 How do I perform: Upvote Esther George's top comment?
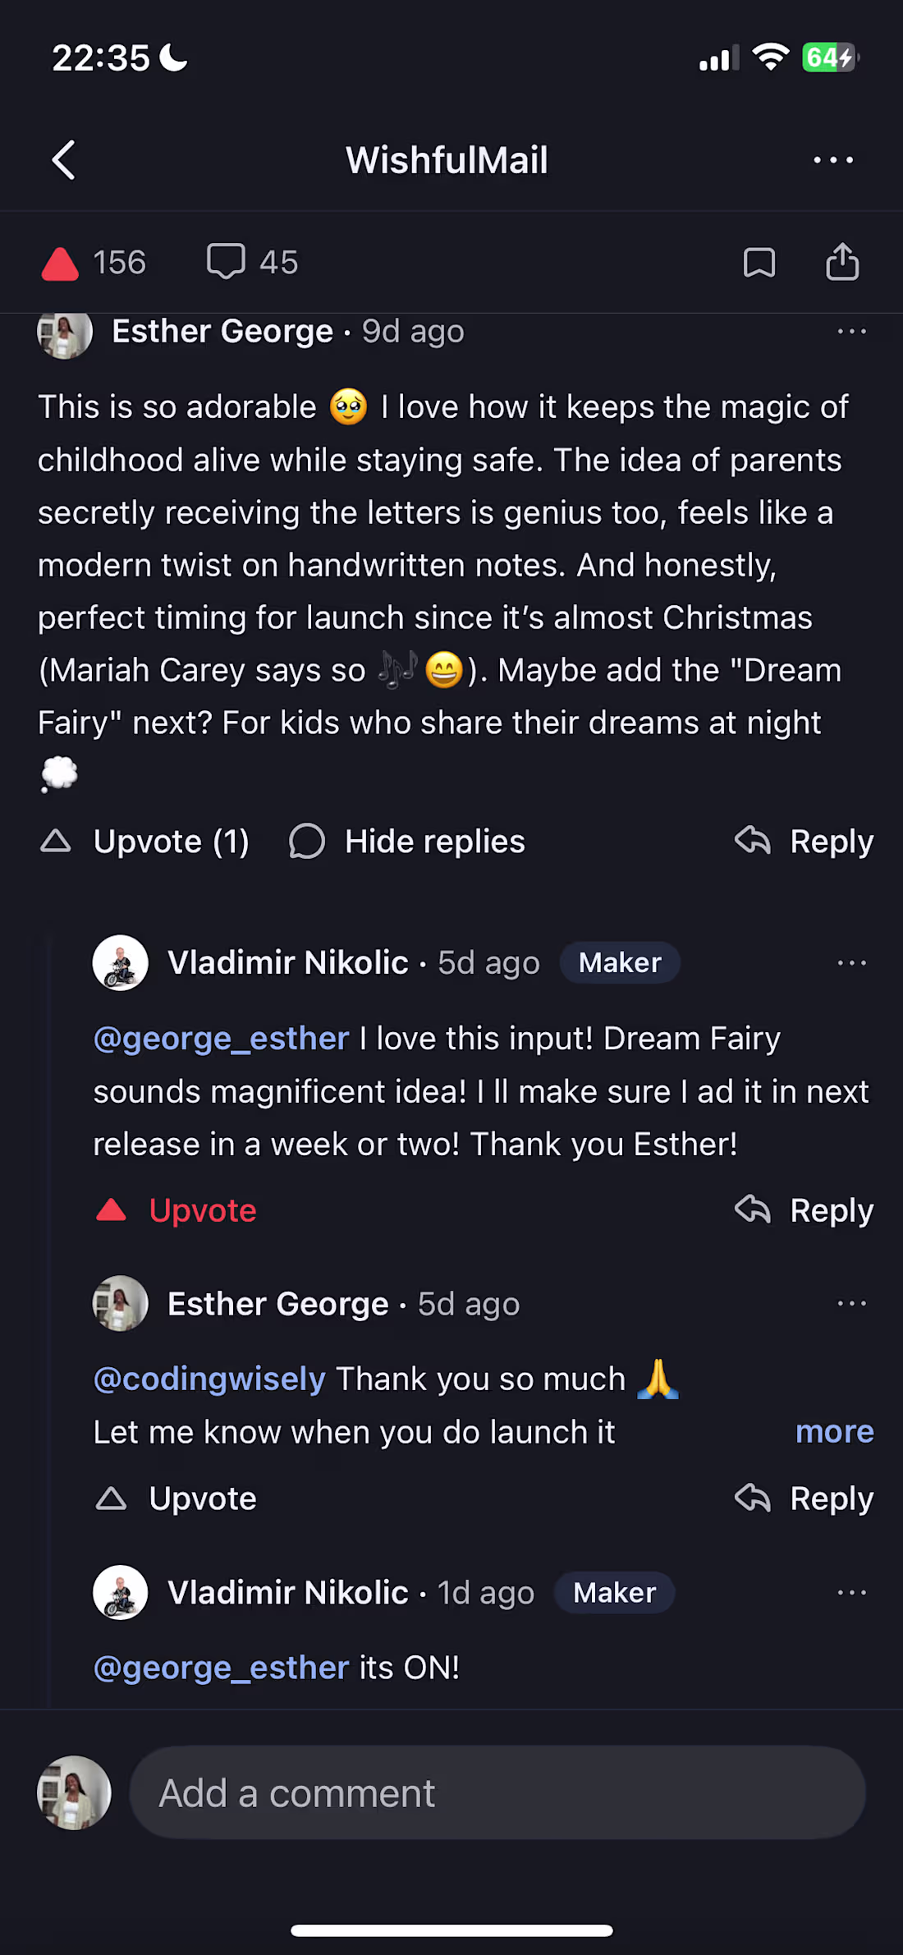146,842
